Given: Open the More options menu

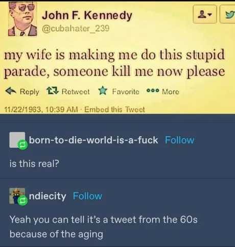Looking at the screenshot, I should [x=171, y=92].
